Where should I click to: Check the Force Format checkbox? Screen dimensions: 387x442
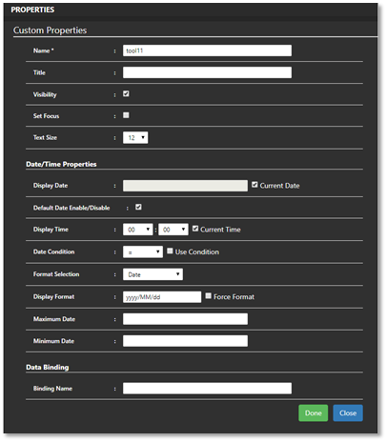208,296
